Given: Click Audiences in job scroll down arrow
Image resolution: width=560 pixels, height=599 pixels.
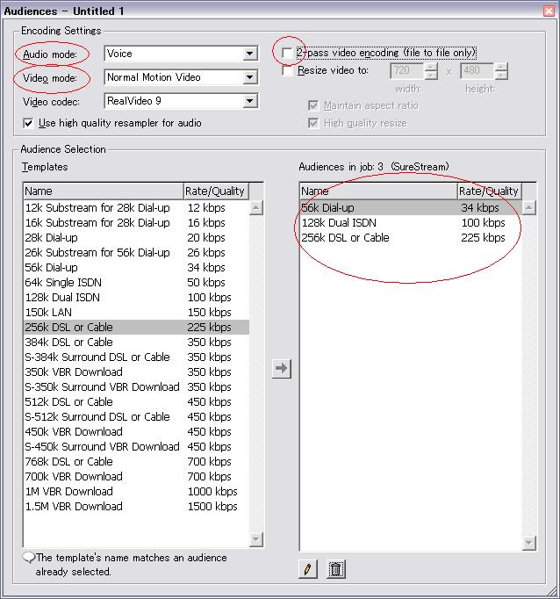Looking at the screenshot, I should pyautogui.click(x=529, y=543).
